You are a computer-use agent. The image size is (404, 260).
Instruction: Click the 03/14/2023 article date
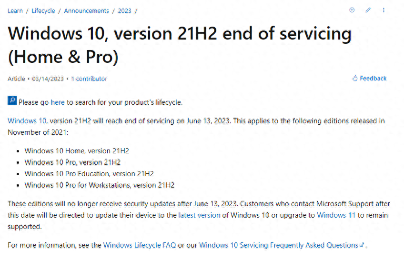click(x=48, y=79)
